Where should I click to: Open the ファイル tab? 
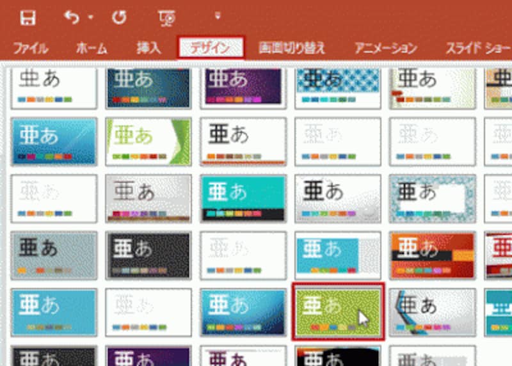pos(31,49)
